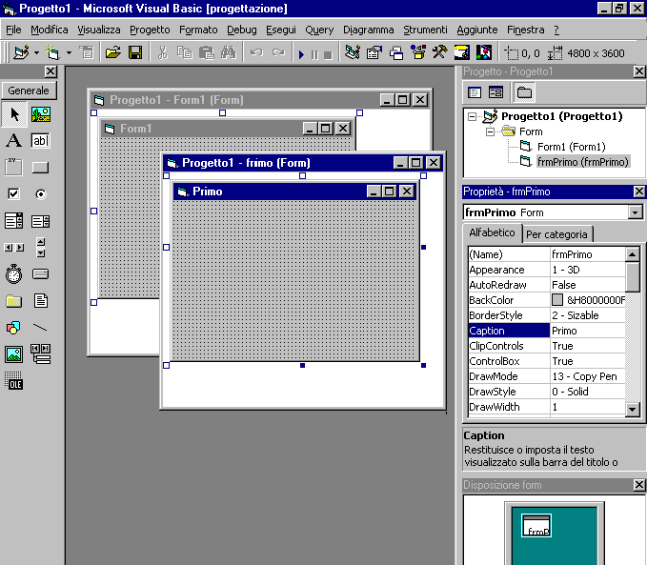Open the frmPrimo object dropdown
This screenshot has width=647, height=565.
tap(636, 212)
